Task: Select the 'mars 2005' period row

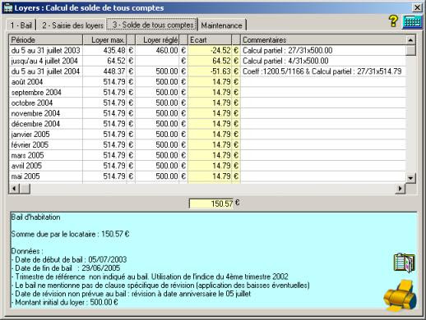Action: (207, 155)
